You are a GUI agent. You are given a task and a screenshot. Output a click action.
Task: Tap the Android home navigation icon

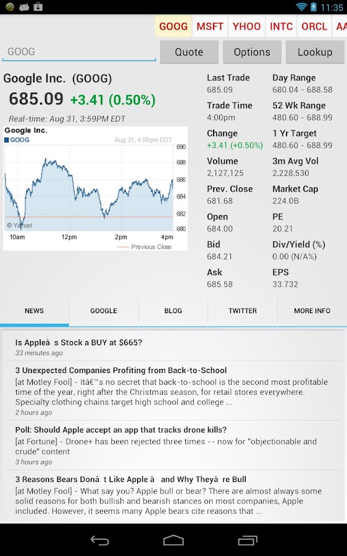[173, 540]
